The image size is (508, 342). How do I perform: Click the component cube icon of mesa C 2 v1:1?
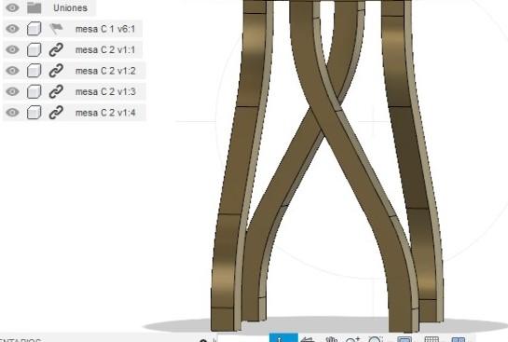34,50
